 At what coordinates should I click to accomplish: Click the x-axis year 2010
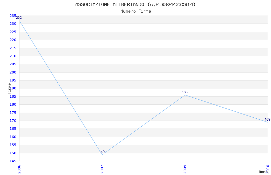(x=268, y=169)
